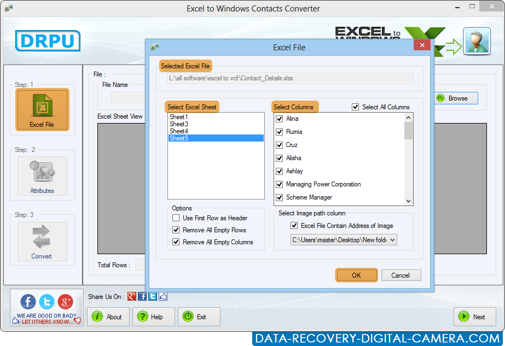Uncheck the Ashlay column checkbox
The height and width of the screenshot is (346, 505).
point(279,171)
